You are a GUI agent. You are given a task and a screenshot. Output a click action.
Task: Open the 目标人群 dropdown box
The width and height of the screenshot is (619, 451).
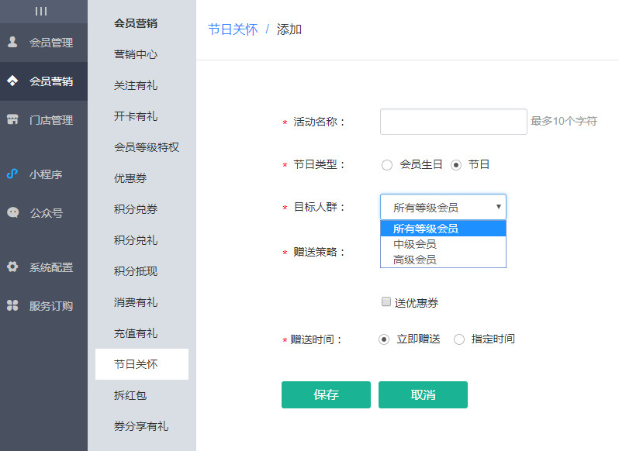[443, 207]
